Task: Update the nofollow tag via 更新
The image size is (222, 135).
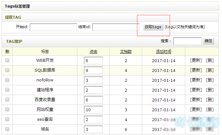Action: pyautogui.click(x=196, y=80)
